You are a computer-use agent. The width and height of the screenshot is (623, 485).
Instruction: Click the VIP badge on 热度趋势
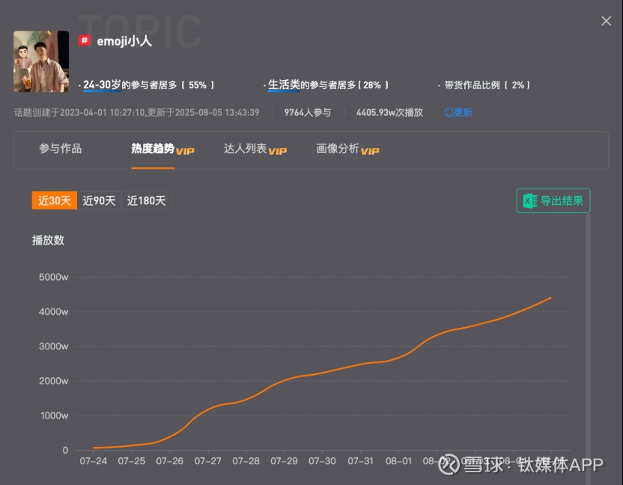point(185,150)
